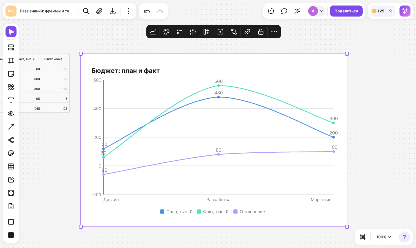Change chart type in floating toolbar
The width and height of the screenshot is (416, 248).
pos(153,32)
